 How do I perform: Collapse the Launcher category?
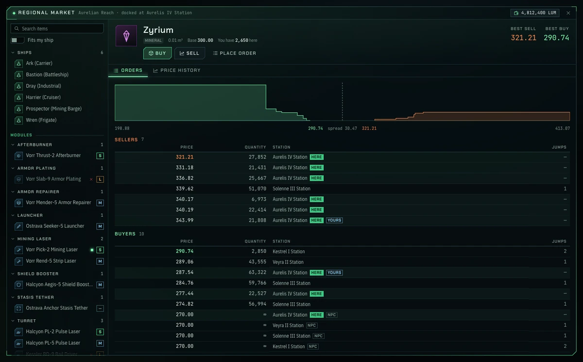point(57,215)
